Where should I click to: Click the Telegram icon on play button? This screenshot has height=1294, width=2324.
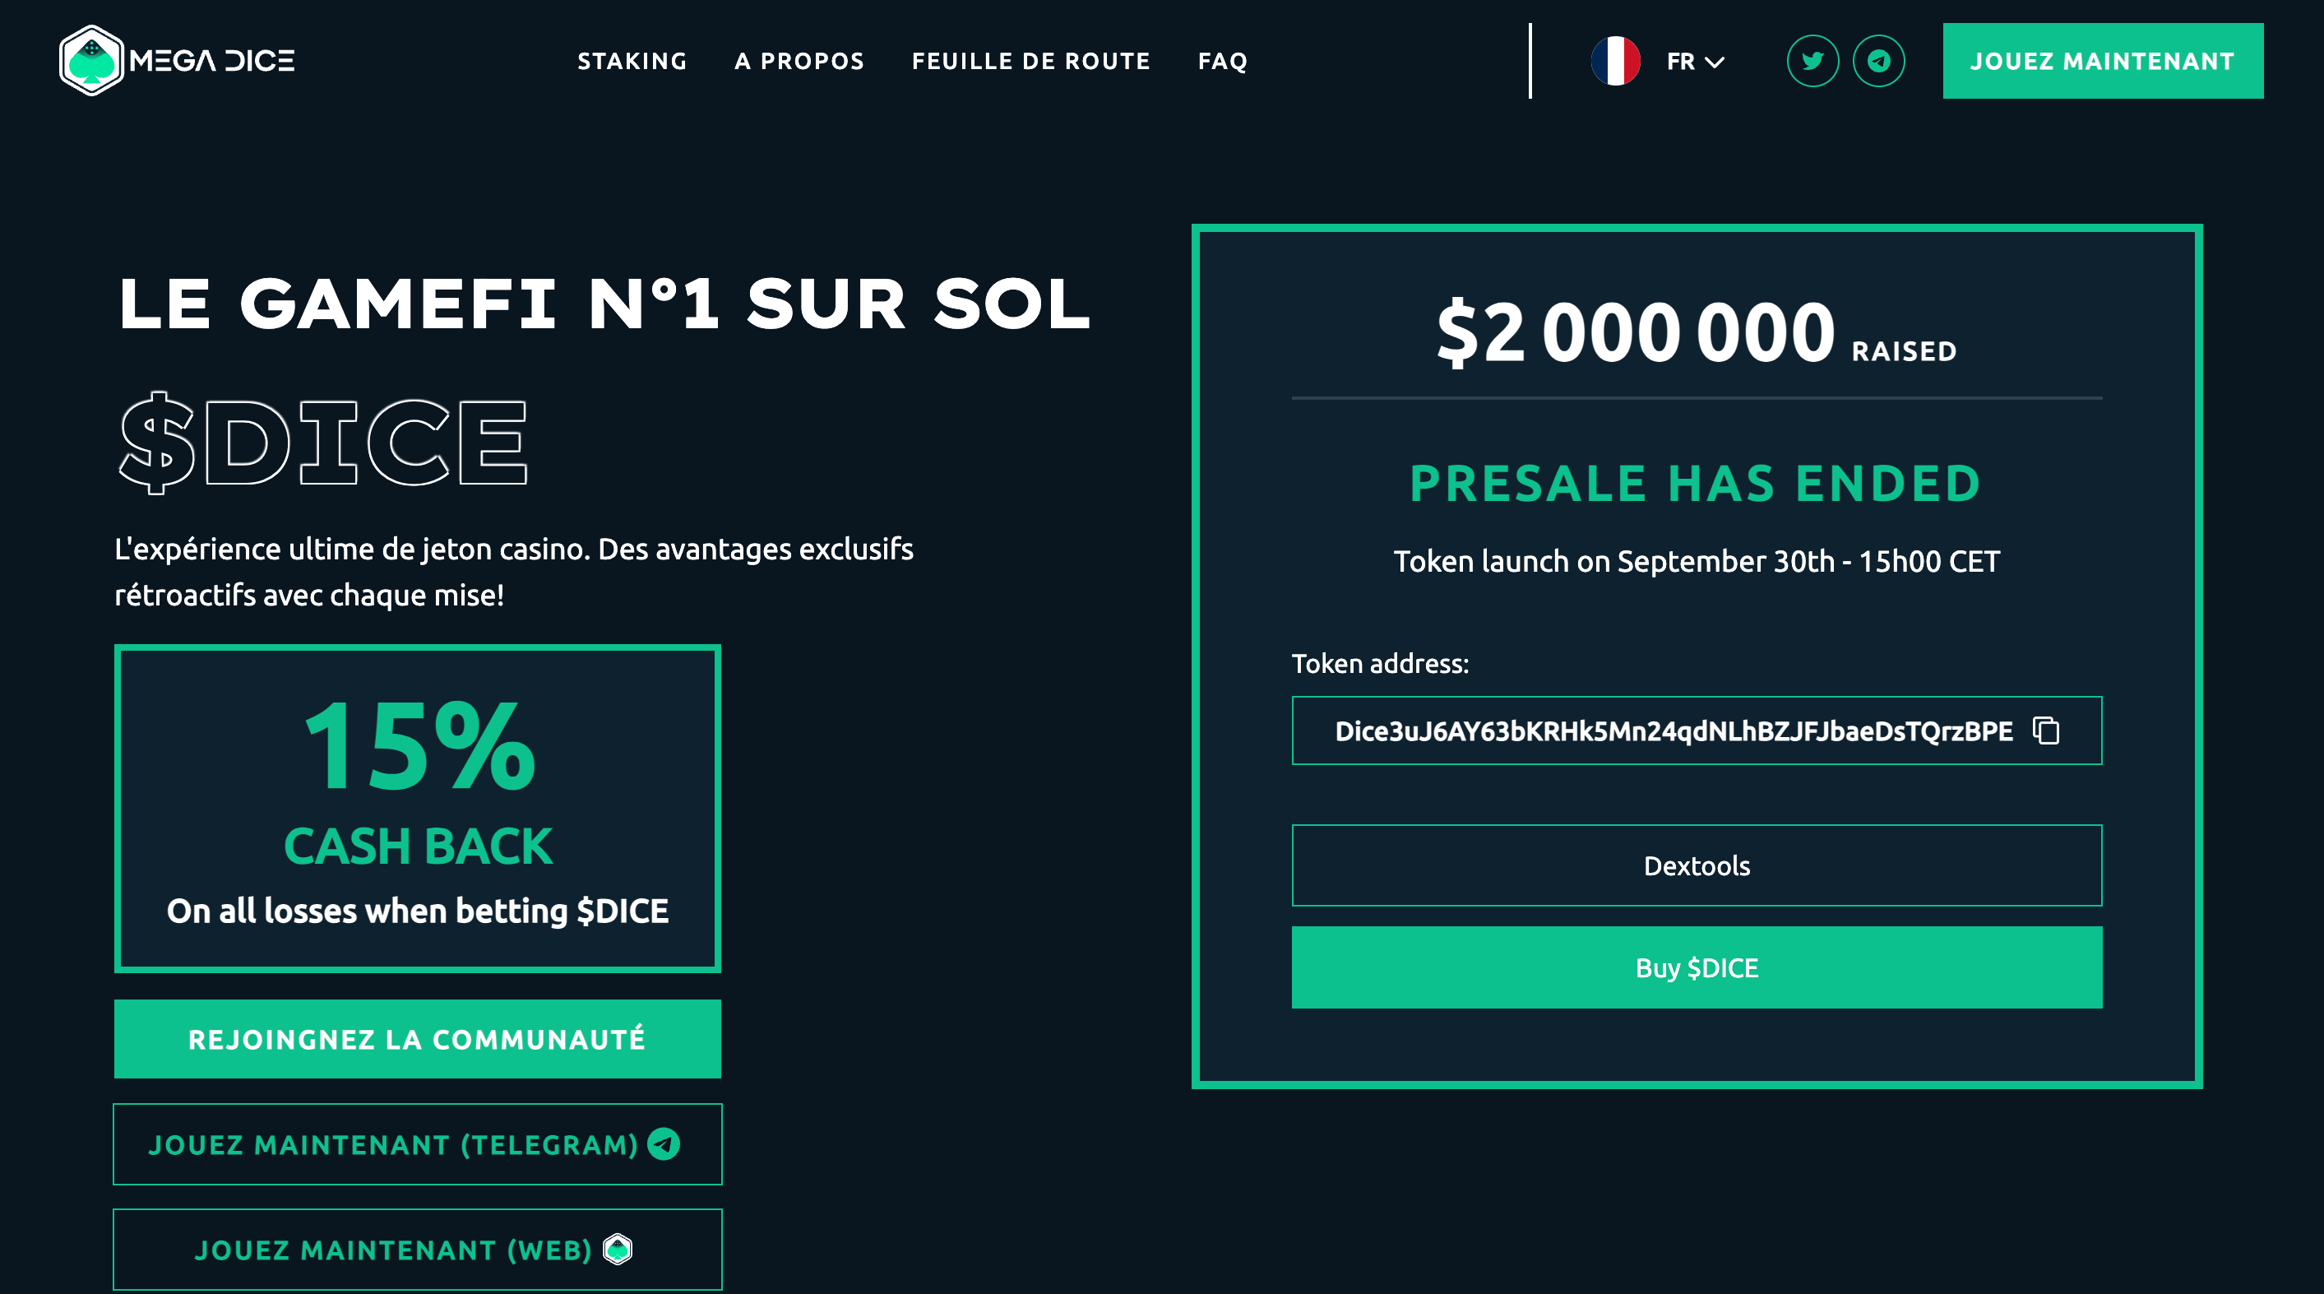pos(664,1144)
